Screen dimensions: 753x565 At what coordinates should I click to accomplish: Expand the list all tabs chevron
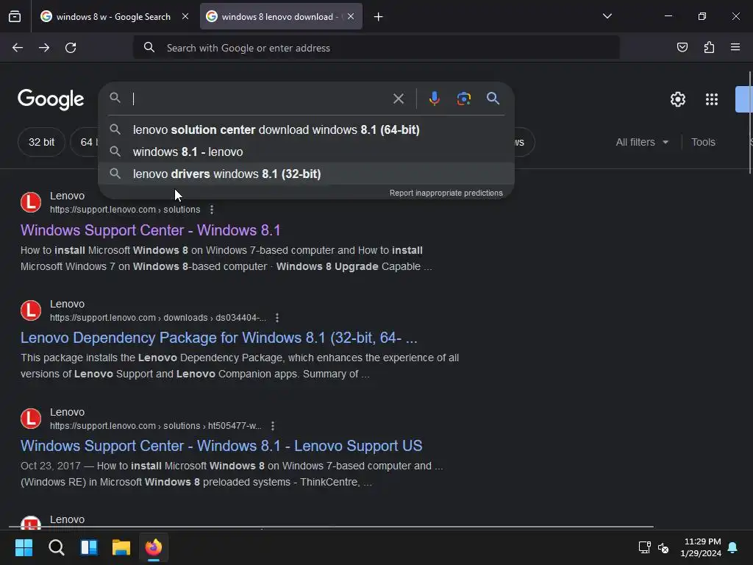coord(607,16)
